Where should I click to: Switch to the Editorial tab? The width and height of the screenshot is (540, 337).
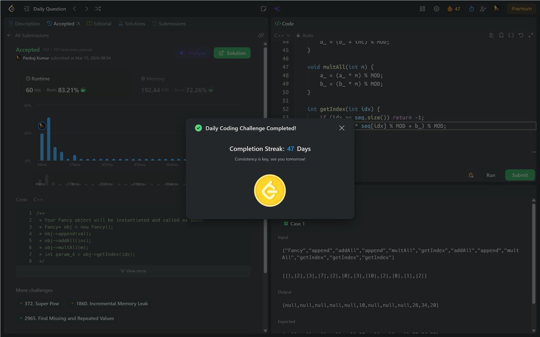(99, 23)
